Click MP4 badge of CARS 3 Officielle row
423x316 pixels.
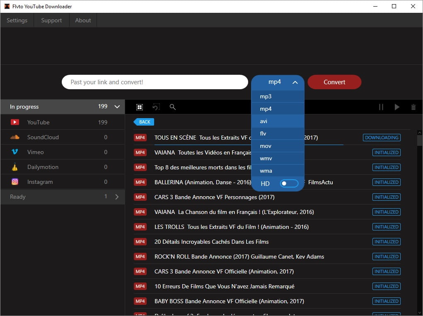(140, 272)
